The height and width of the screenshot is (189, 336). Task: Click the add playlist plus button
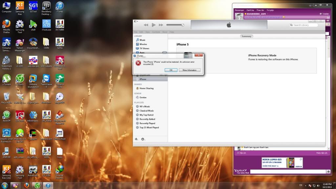pyautogui.click(x=136, y=139)
